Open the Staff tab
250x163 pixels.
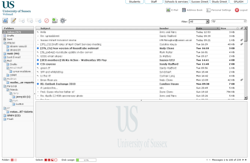click(154, 2)
